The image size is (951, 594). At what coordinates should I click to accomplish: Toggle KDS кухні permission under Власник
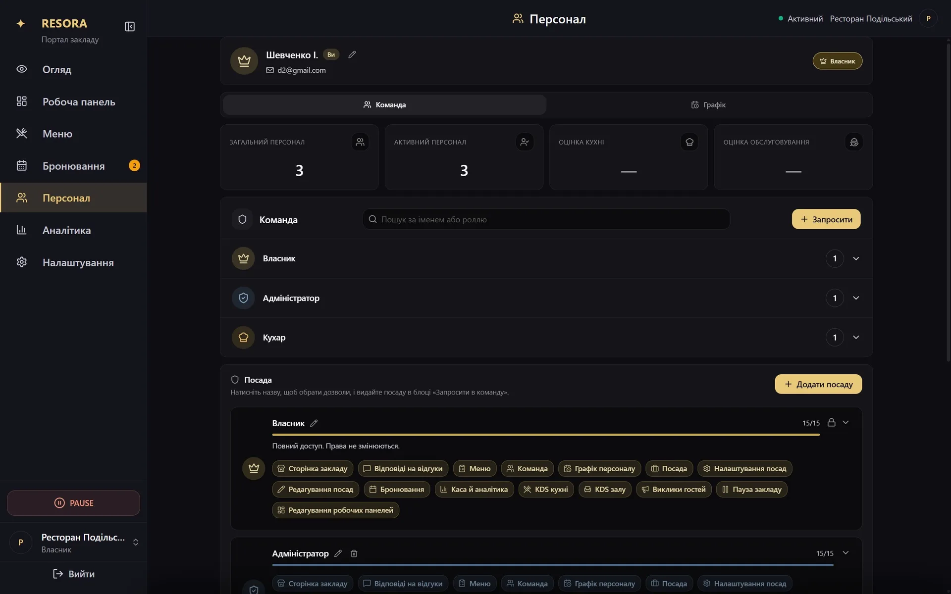(546, 490)
